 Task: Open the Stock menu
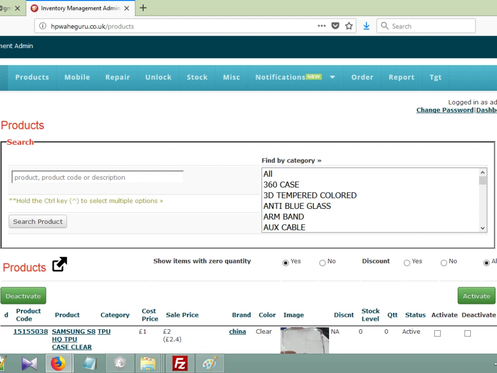point(197,78)
